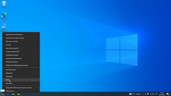Show hidden system tray icons
This screenshot has width=171, height=96.
coord(143,94)
